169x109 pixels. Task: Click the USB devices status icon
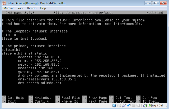124,106
